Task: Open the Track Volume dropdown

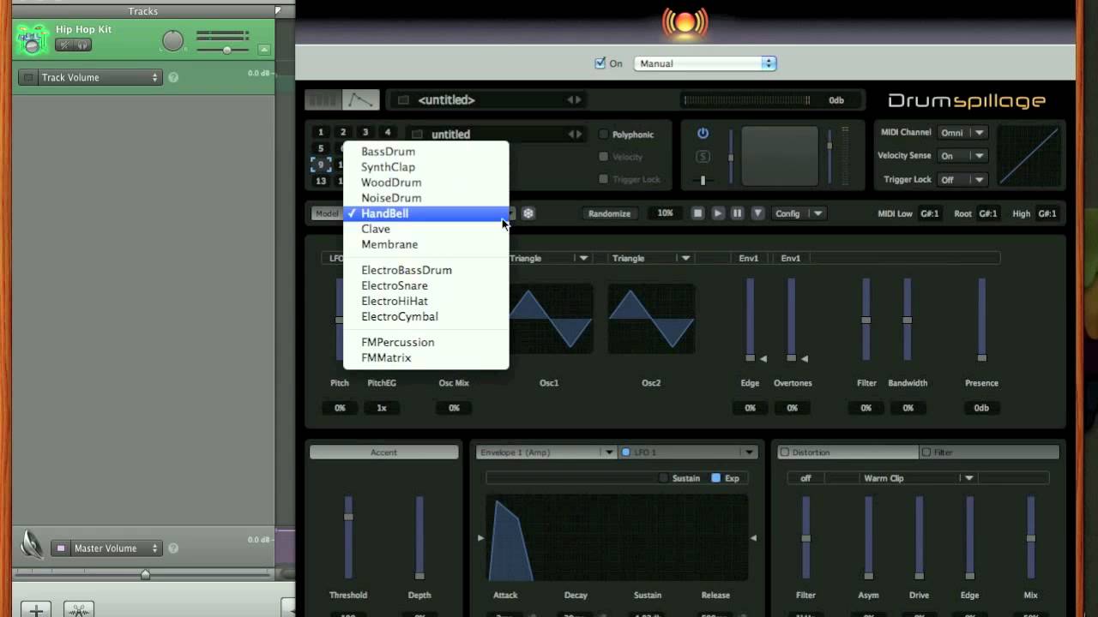Action: (100, 77)
